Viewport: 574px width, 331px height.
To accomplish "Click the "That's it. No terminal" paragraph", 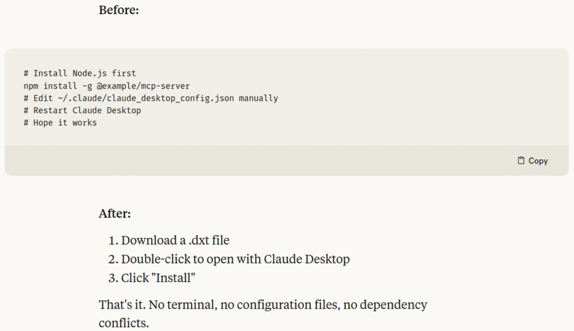I will pyautogui.click(x=263, y=314).
